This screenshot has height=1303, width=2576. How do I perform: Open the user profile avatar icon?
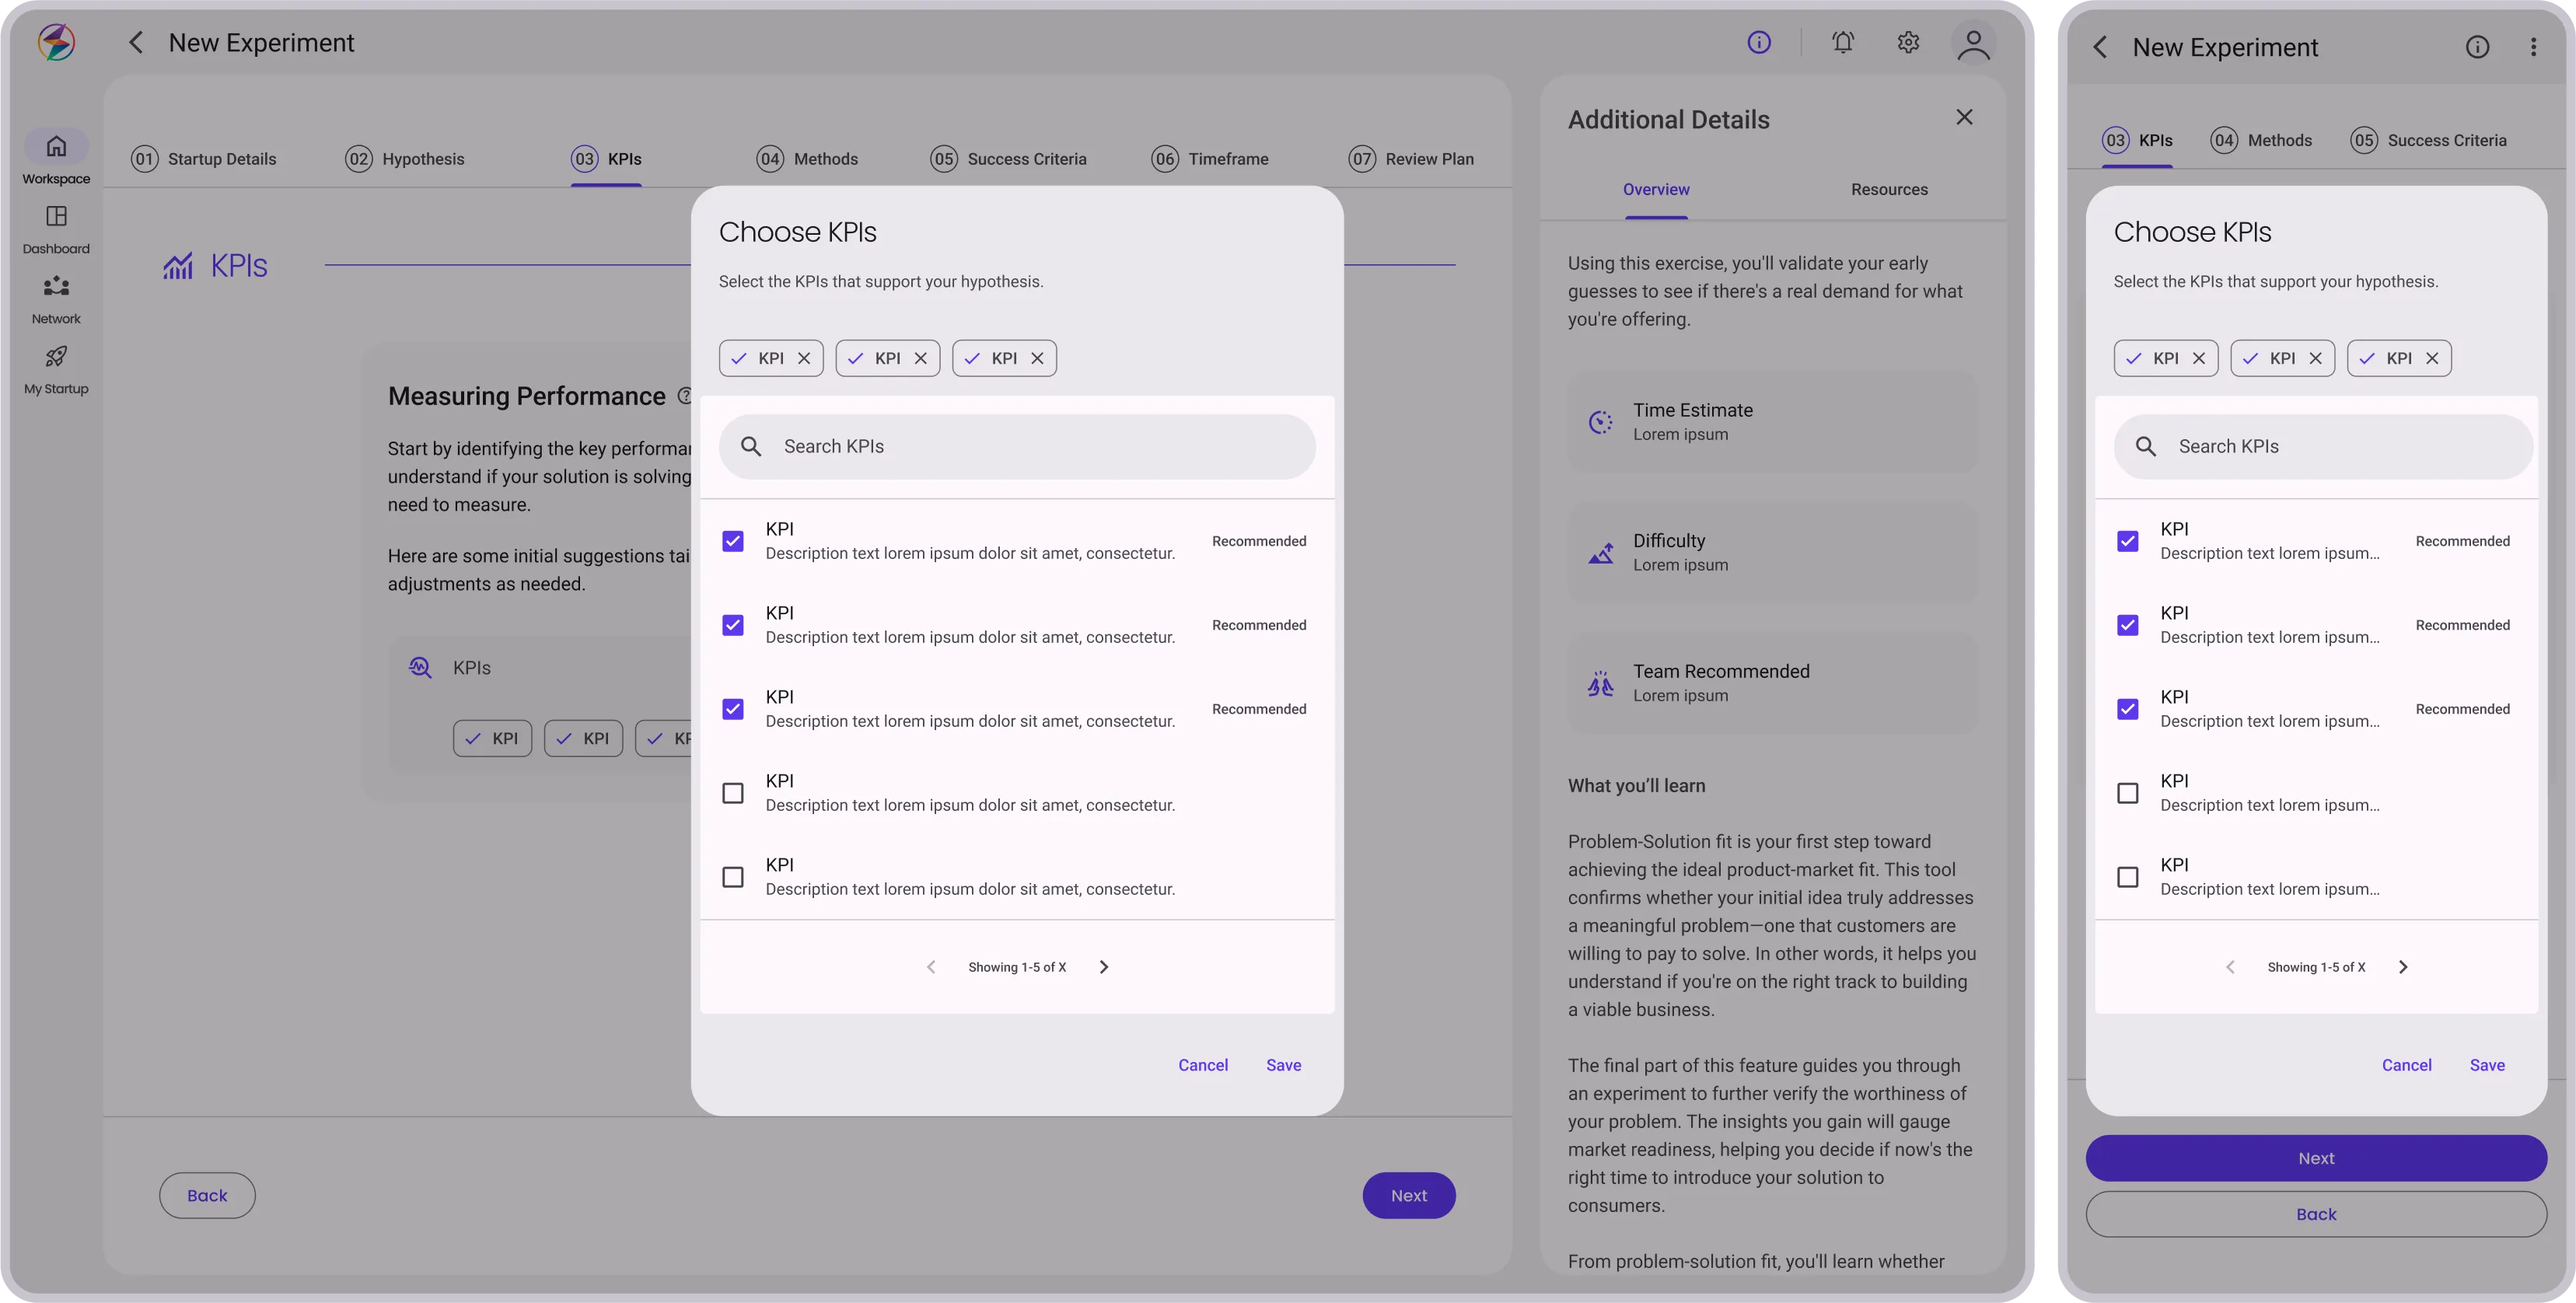click(1973, 44)
